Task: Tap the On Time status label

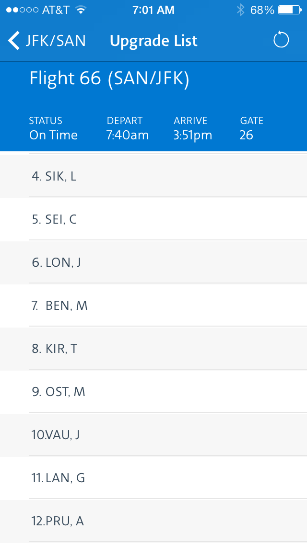Action: click(x=53, y=135)
